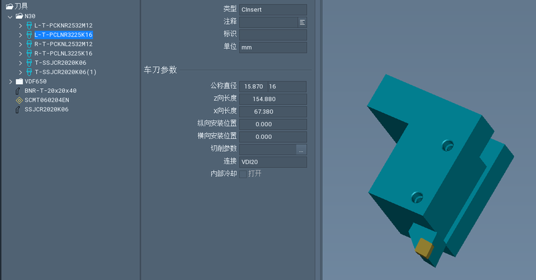This screenshot has width=536, height=280.
Task: Click the yellow insert on the 3D model
Action: tap(424, 248)
